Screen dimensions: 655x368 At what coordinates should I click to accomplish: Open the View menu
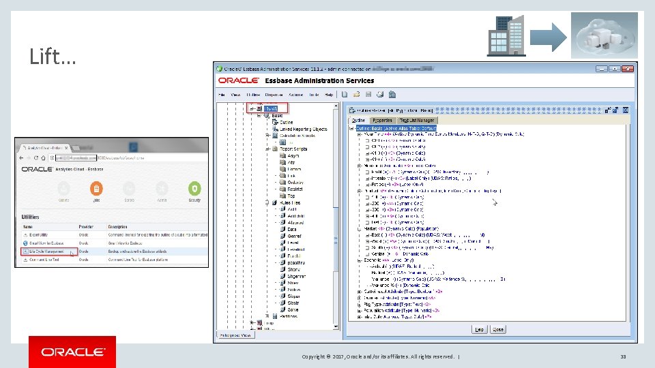click(235, 95)
